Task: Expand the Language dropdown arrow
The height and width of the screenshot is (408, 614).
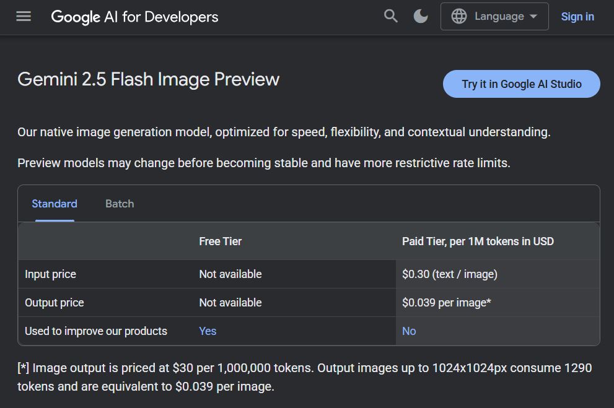Action: click(533, 17)
